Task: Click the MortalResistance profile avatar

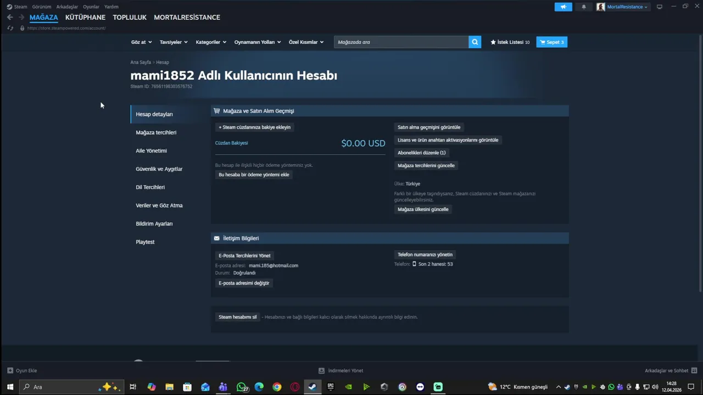Action: pyautogui.click(x=601, y=7)
